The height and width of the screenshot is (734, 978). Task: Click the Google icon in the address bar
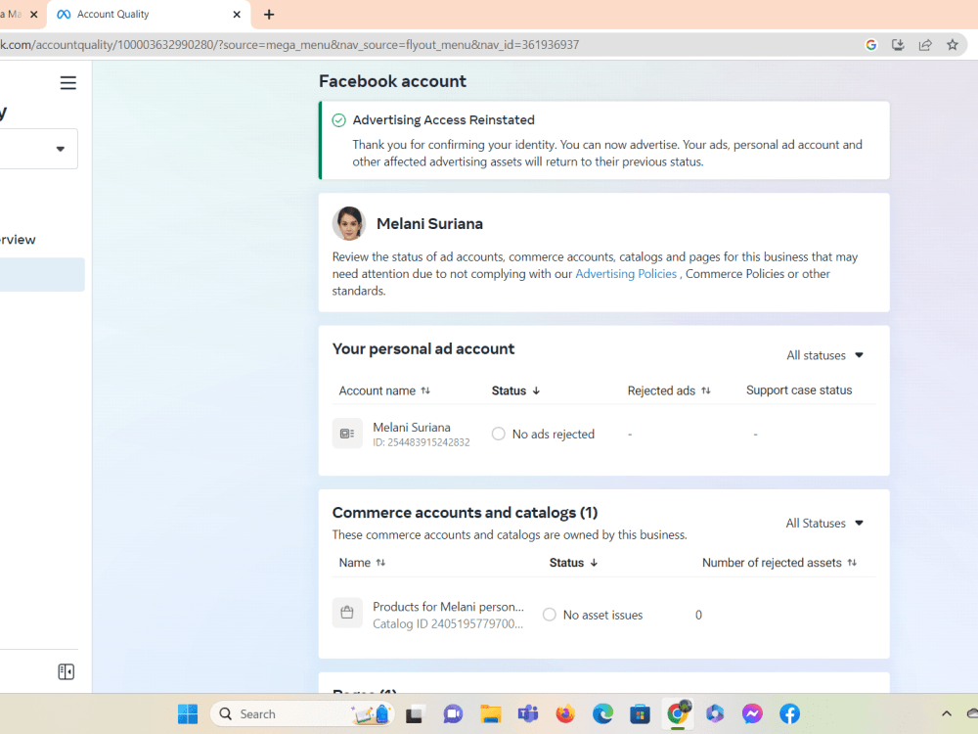pyautogui.click(x=871, y=45)
